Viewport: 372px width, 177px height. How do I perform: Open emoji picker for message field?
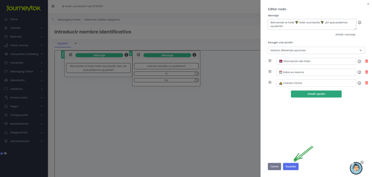pyautogui.click(x=360, y=23)
